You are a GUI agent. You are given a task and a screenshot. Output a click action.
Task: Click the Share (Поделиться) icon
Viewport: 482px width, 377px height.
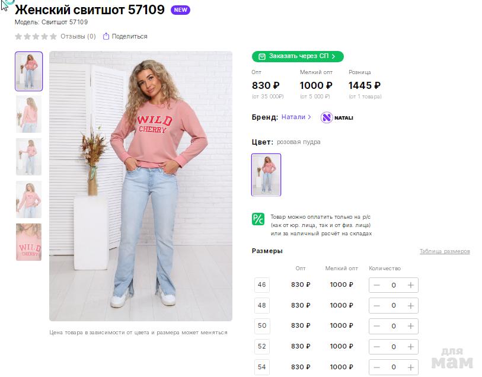coord(106,36)
